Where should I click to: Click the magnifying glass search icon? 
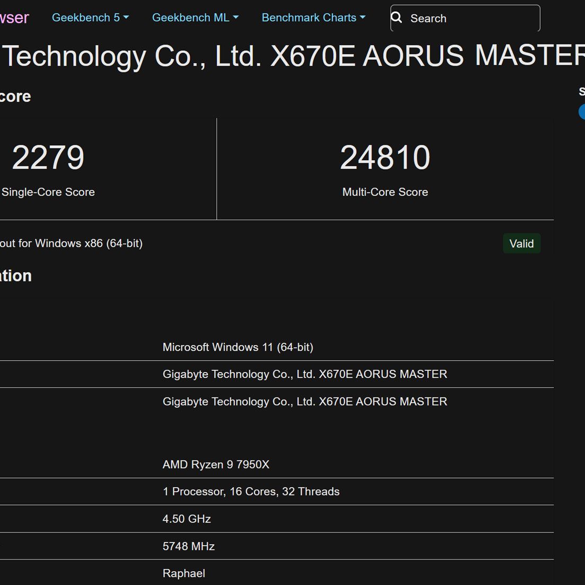[x=396, y=17]
